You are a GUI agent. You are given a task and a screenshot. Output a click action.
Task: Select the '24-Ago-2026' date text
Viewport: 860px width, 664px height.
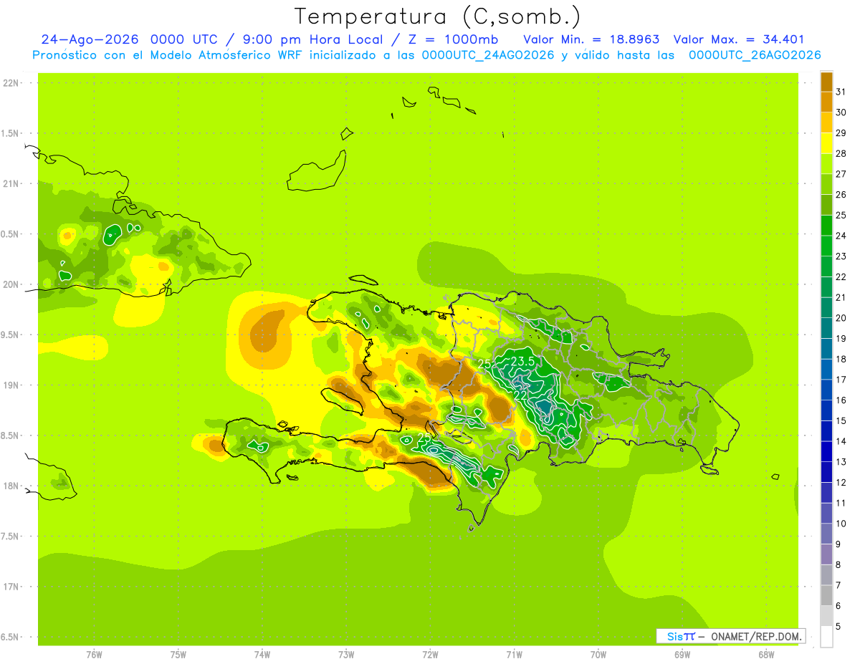pos(90,39)
